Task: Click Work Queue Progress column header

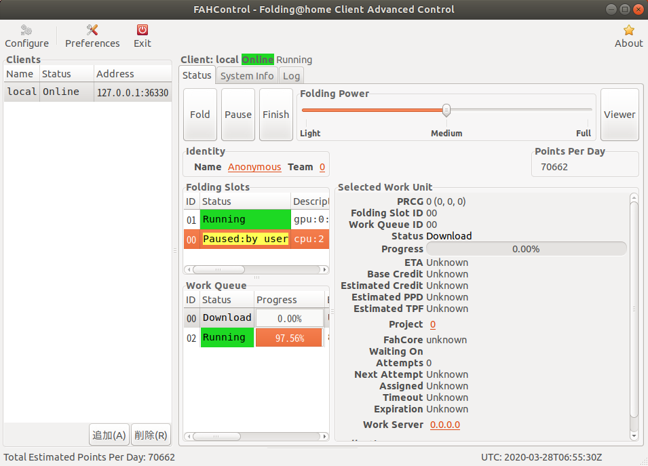Action: coord(289,300)
